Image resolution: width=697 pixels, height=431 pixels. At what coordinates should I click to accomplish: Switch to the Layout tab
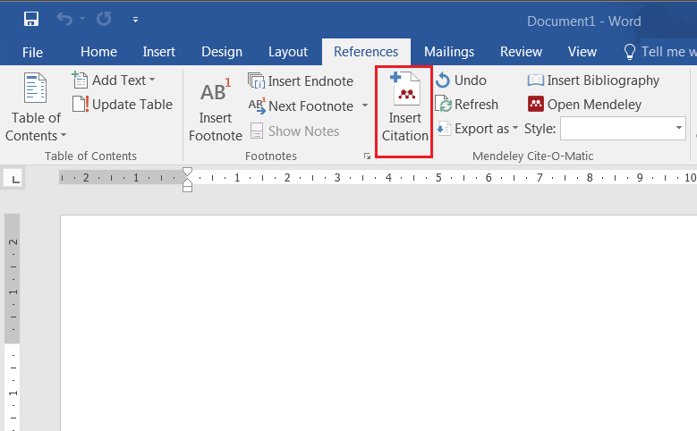click(287, 52)
